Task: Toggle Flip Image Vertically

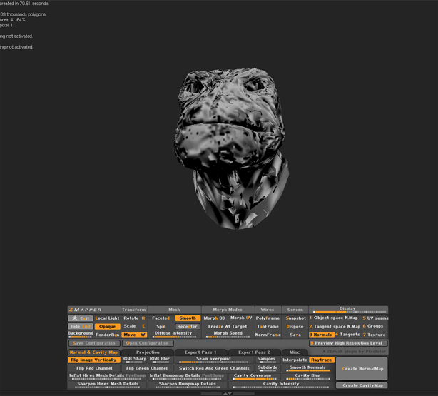Action: [94, 360]
